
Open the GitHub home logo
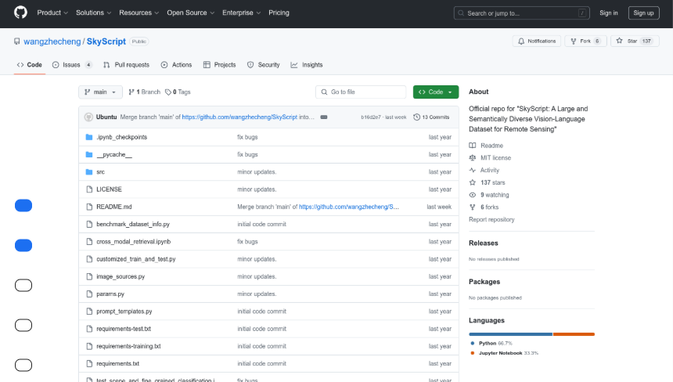20,13
